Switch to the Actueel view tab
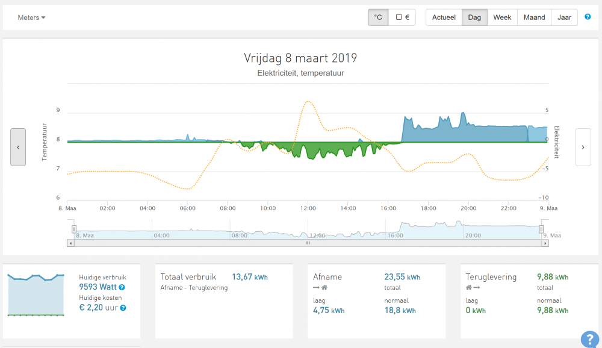 click(x=444, y=17)
